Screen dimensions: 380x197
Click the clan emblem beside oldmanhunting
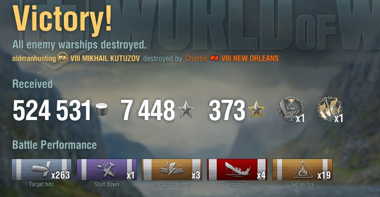[x=62, y=58]
